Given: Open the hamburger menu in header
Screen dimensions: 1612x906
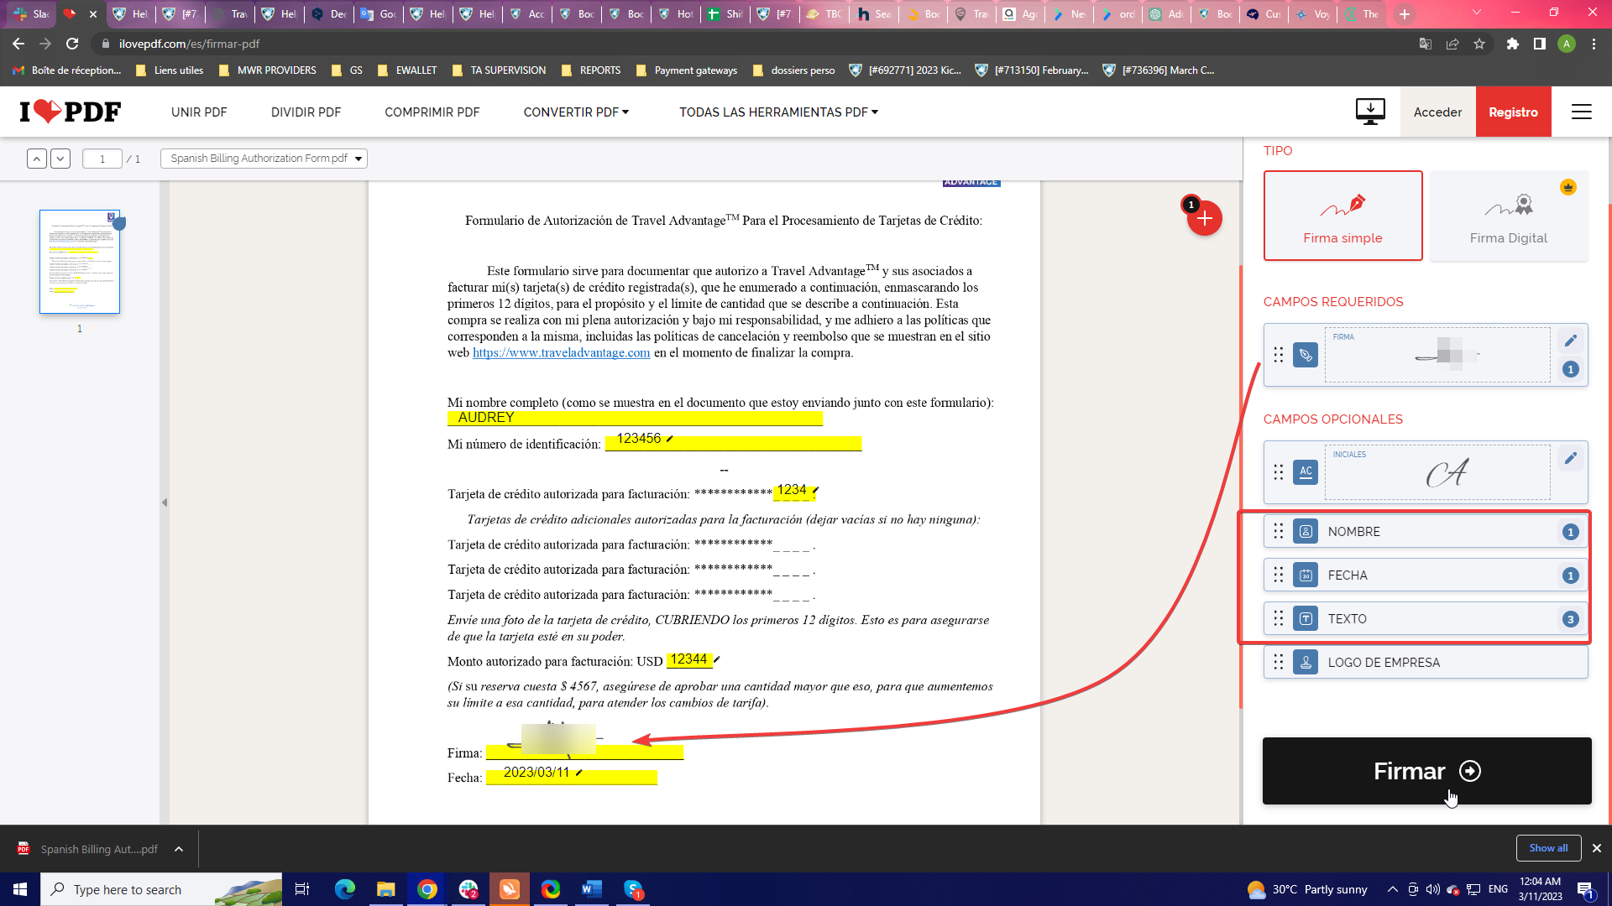Looking at the screenshot, I should click(1581, 112).
